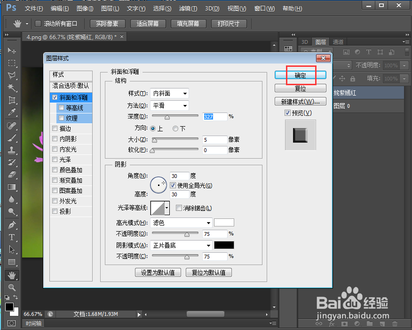Open the 方法 dropdown showing 平滑
The image size is (412, 330).
point(169,105)
